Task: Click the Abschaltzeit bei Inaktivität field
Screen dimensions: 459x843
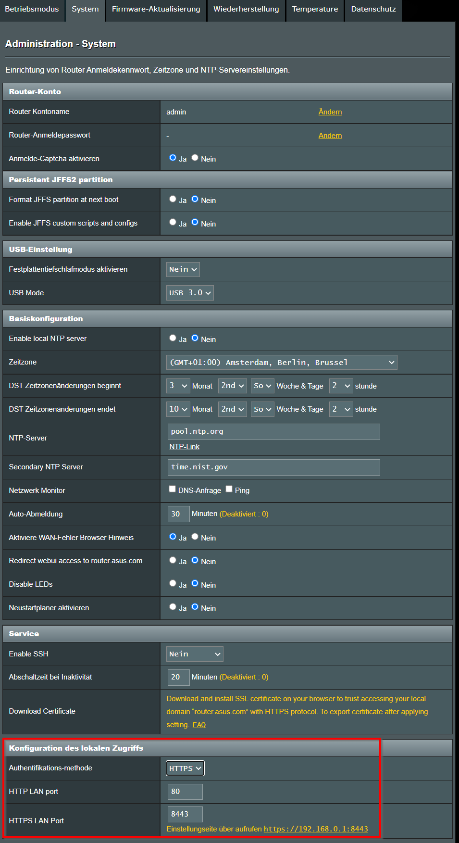Action: [x=178, y=677]
